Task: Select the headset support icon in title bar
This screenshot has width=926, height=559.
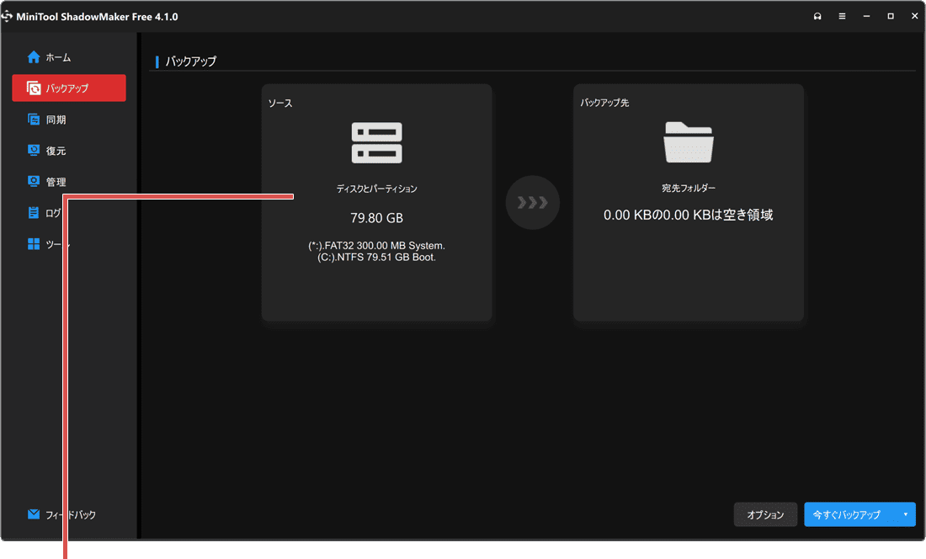Action: click(817, 16)
